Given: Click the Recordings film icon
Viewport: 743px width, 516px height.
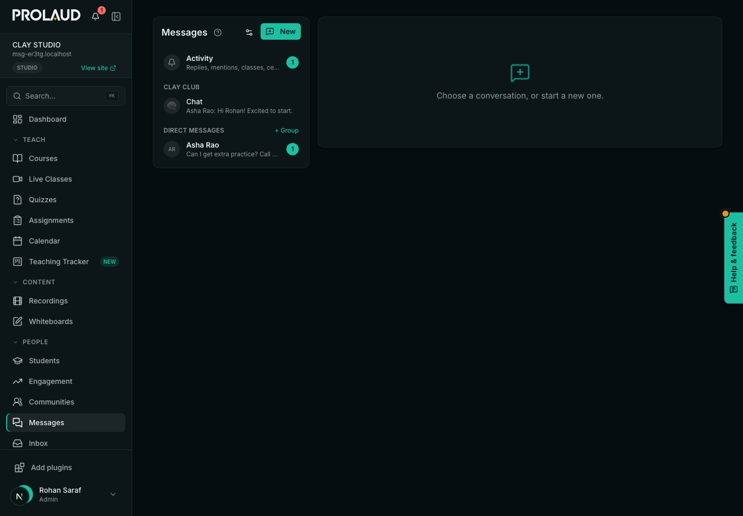Looking at the screenshot, I should click(x=18, y=301).
